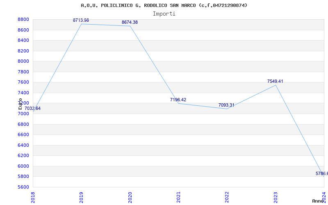Viewport: 328px width, 205px height.
Task: Select the 8674.38 data label for 2020
Action: click(x=130, y=23)
